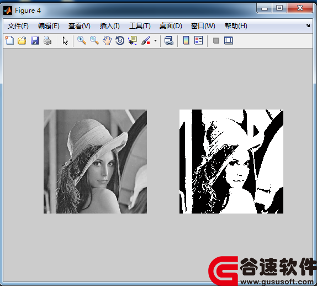
Task: Activate the Zoom Out magnifier tool
Action: (94, 40)
